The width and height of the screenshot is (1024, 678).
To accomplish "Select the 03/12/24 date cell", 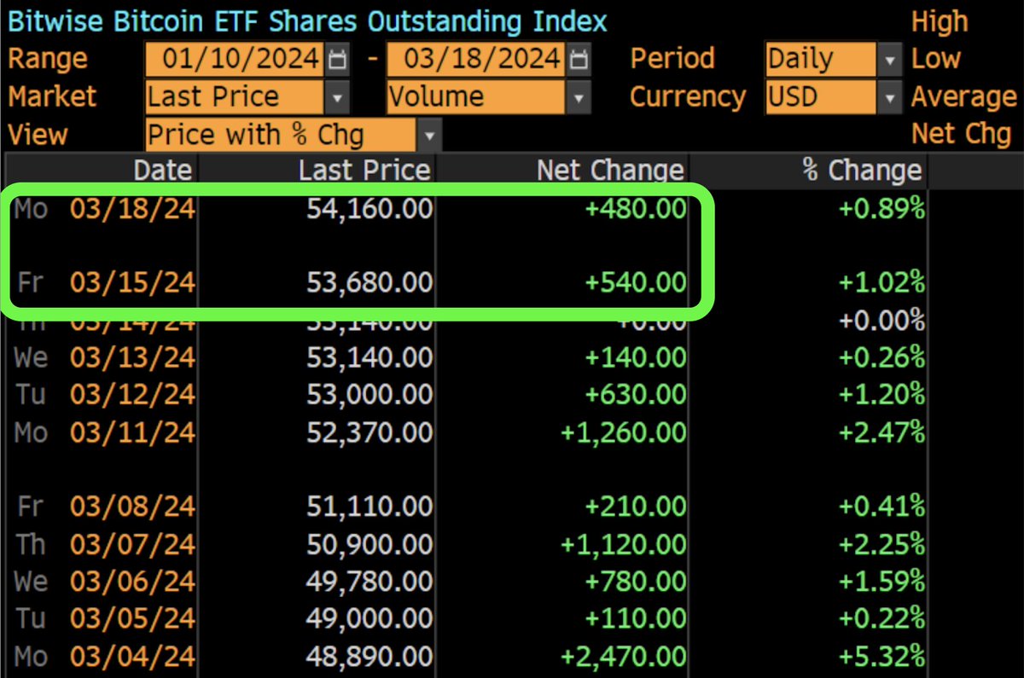I will click(x=132, y=394).
